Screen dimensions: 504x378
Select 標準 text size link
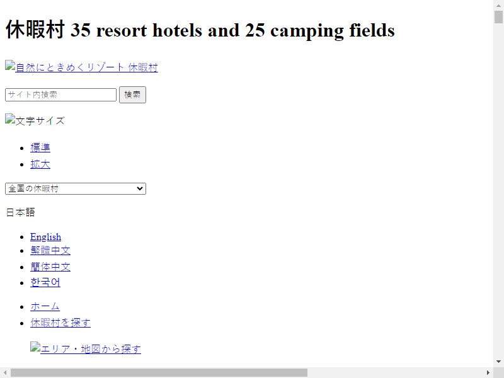click(40, 147)
